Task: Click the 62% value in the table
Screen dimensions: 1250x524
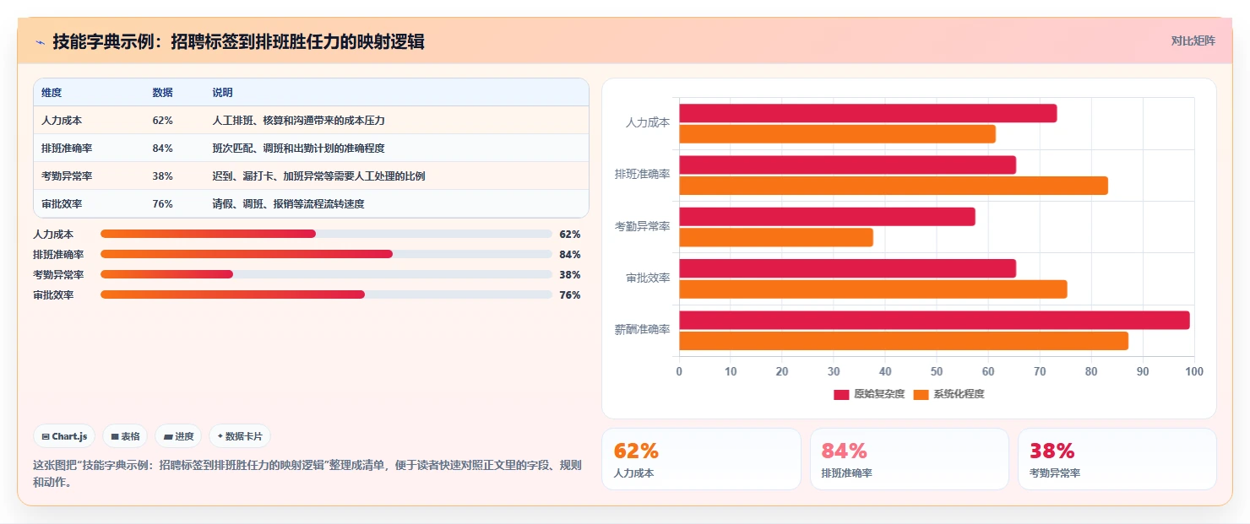Action: point(162,121)
